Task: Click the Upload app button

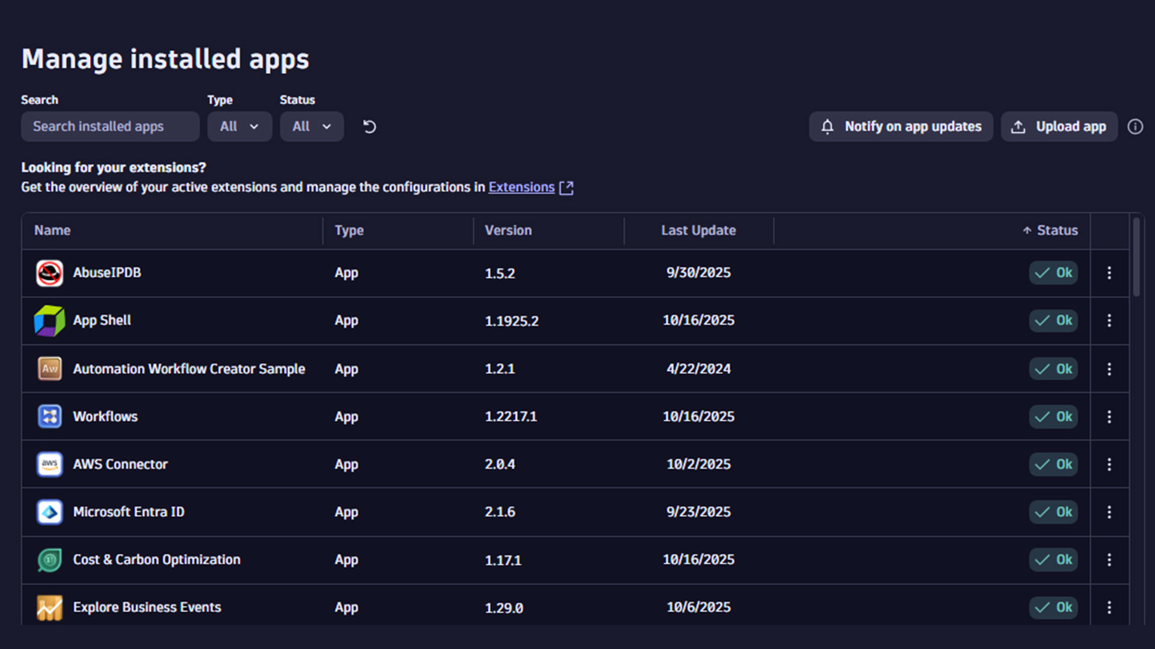Action: (1059, 126)
